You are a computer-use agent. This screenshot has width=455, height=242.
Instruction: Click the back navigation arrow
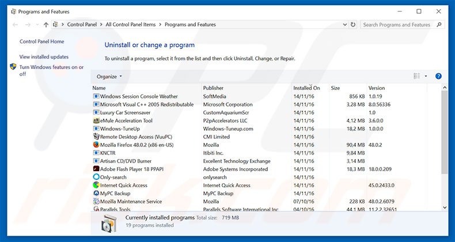click(x=15, y=25)
